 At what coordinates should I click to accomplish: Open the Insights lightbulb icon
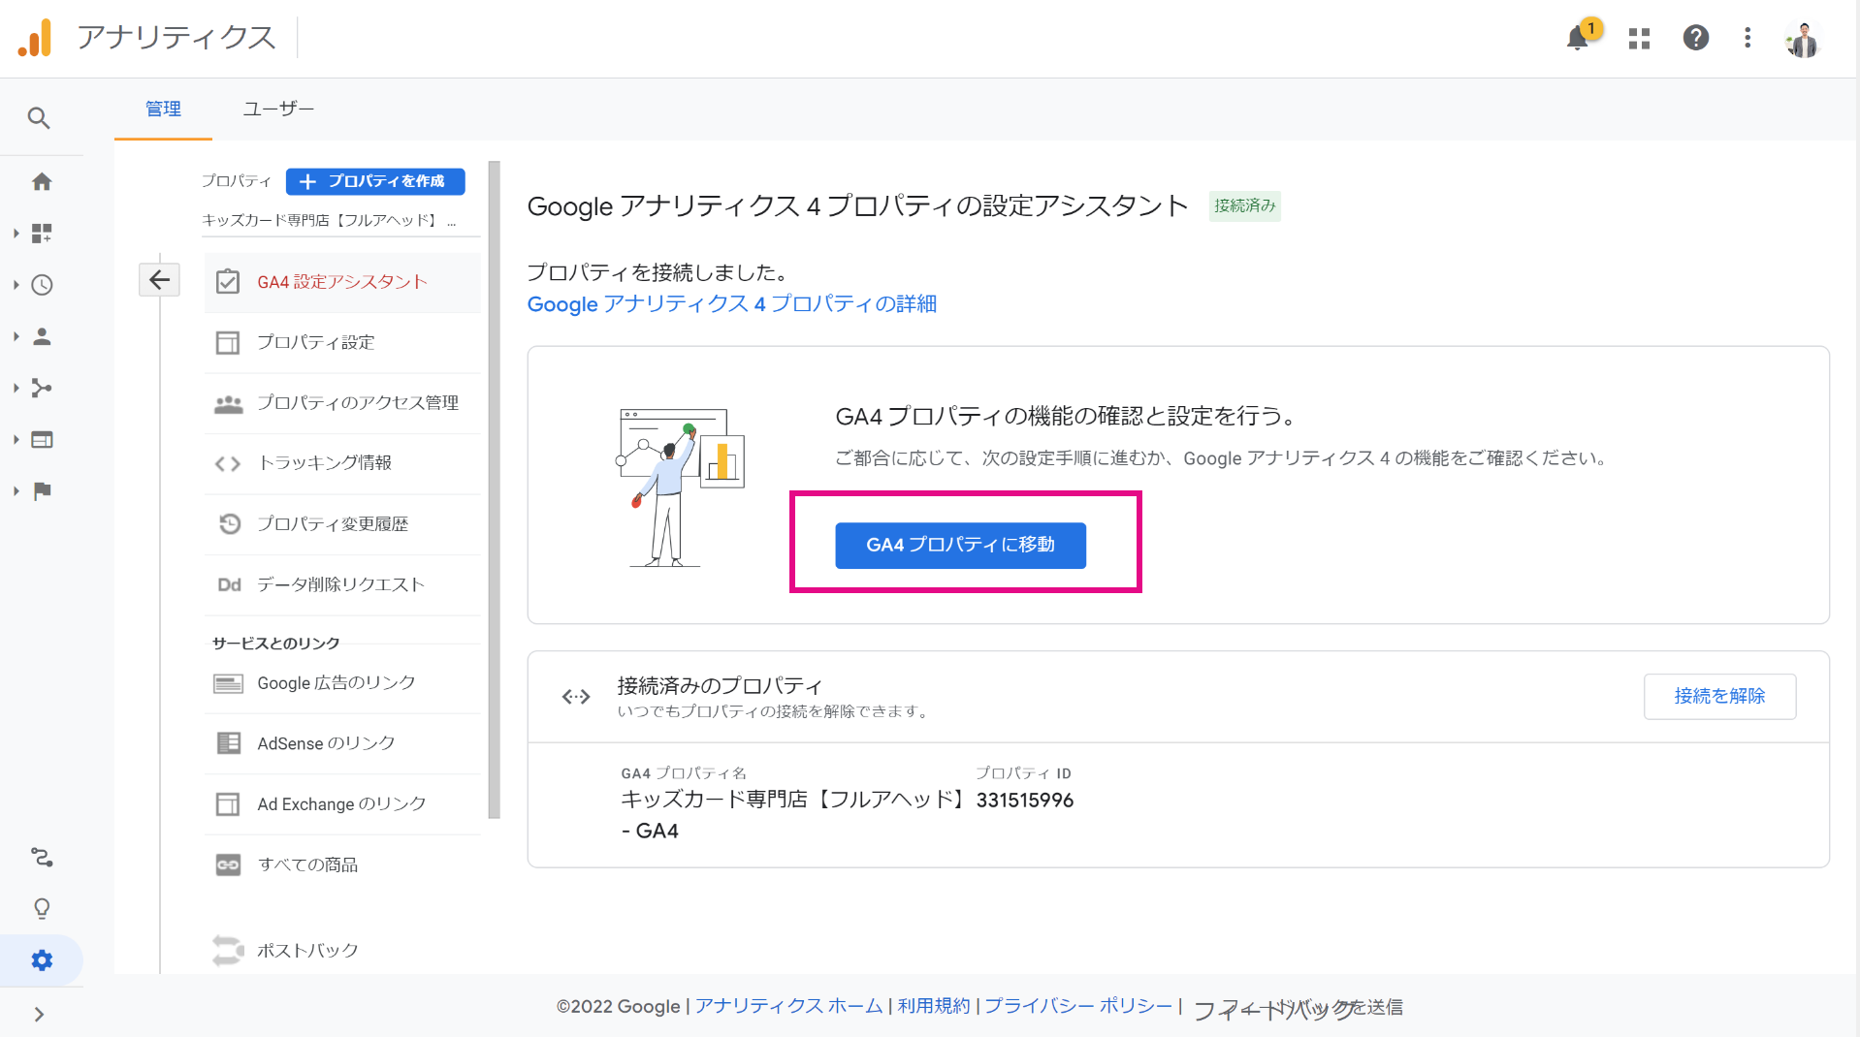pos(42,908)
